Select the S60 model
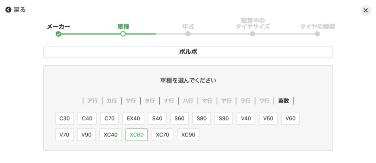This screenshot has width=376, height=163. (180, 118)
